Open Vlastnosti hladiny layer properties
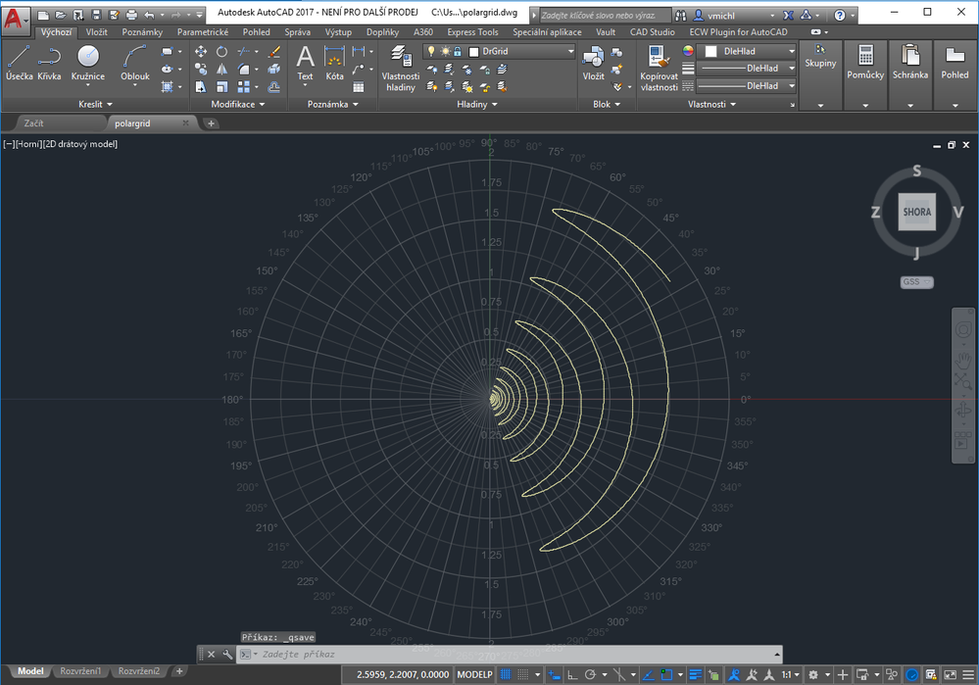The width and height of the screenshot is (979, 685). click(x=400, y=69)
